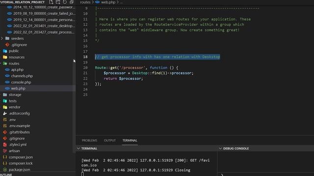Open the .styleci.yml file
Screen dimensions: 314x176
[18, 145]
